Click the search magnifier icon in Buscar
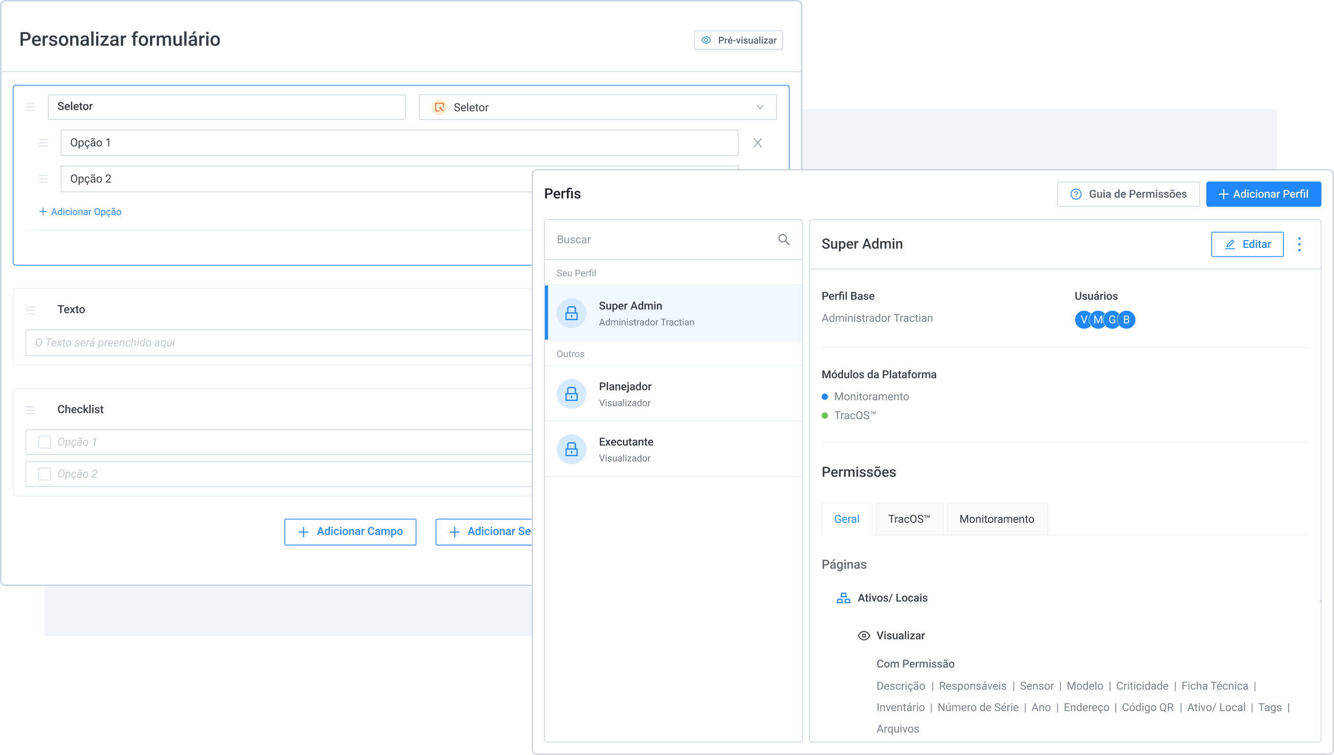The width and height of the screenshot is (1334, 755). pos(783,240)
